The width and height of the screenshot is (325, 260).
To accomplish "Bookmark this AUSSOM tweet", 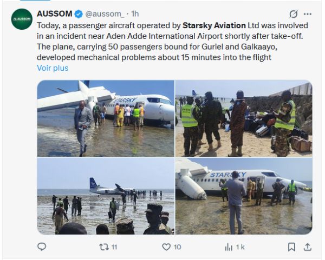I will [x=291, y=247].
